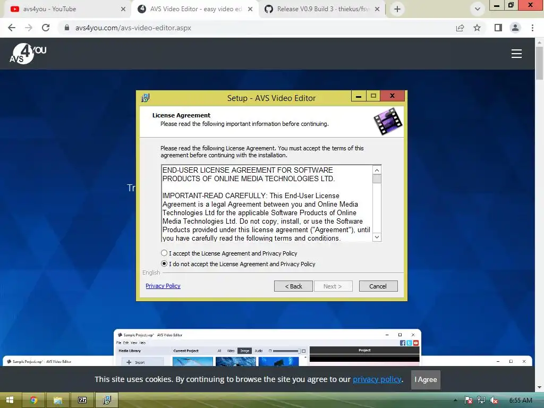Viewport: 544px width, 408px height.
Task: Click the webpage scrollbar down arrow
Action: (x=539, y=387)
